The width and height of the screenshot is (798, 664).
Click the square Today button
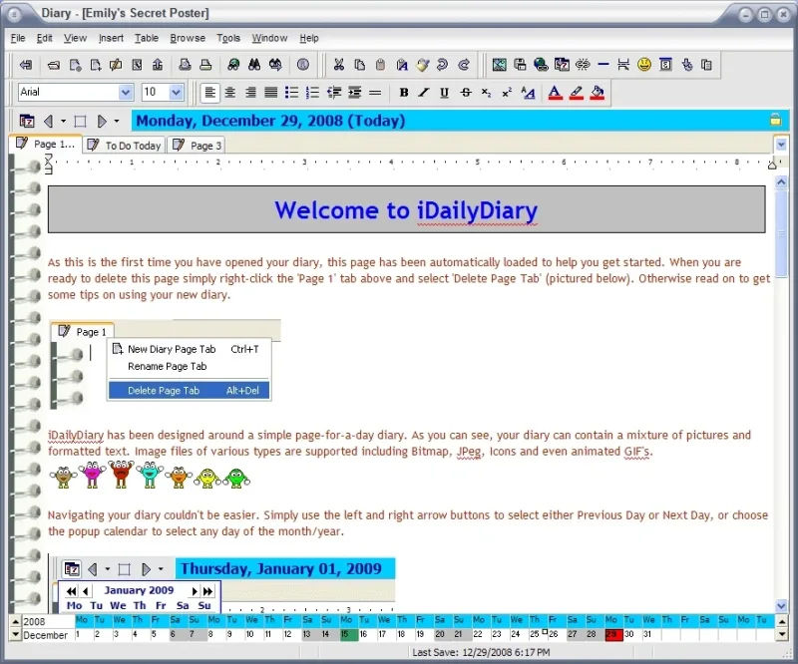click(80, 121)
